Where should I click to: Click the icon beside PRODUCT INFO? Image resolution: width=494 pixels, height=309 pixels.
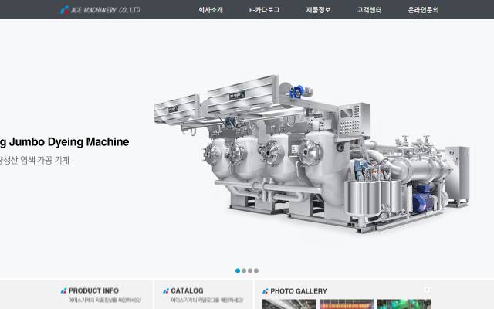[x=63, y=290]
